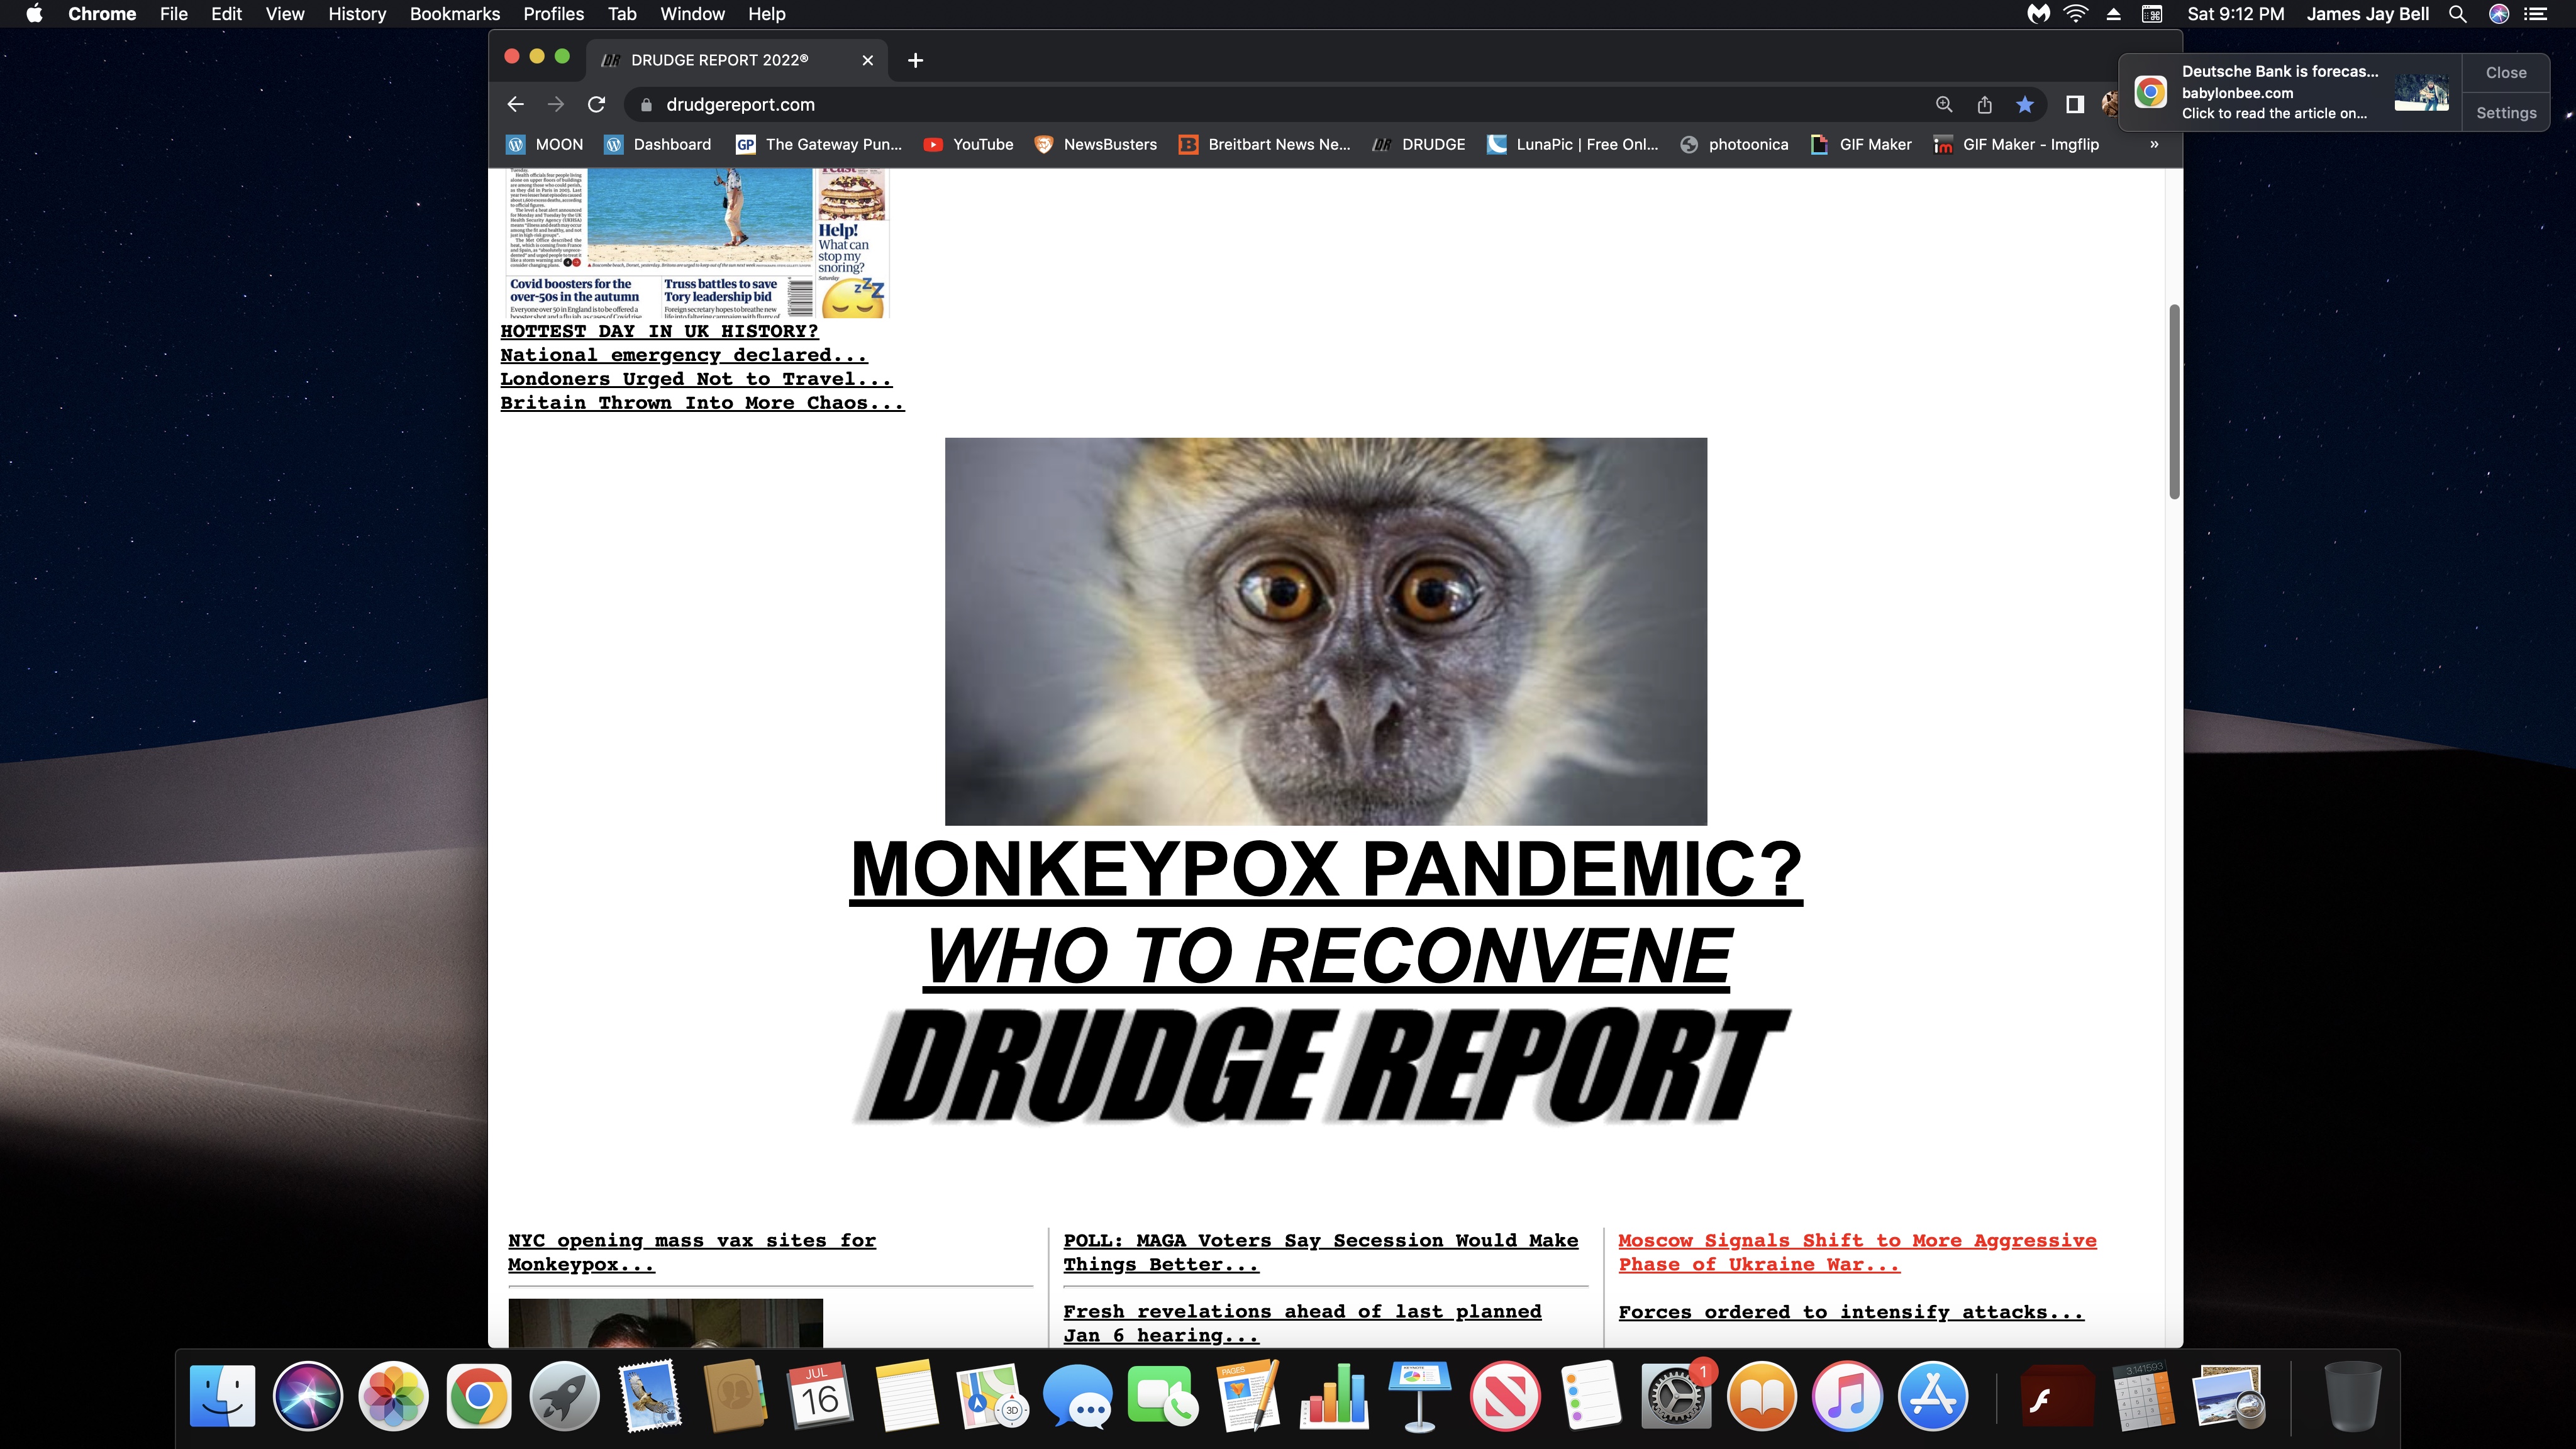Open the page share icon in address bar

(1985, 105)
